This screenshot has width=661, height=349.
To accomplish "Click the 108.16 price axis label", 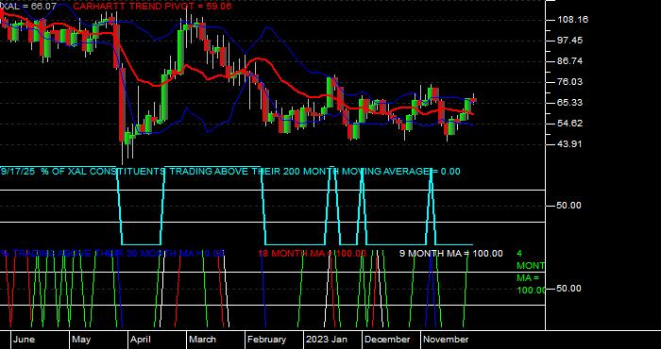I will [x=572, y=20].
